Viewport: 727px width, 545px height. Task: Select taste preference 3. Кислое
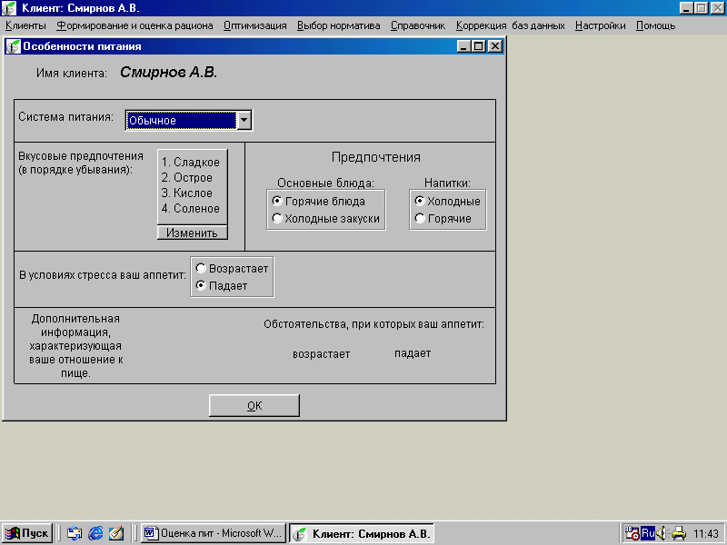[187, 193]
